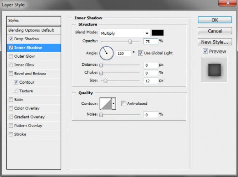This screenshot has width=238, height=177.
Task: Toggle the Contour sub-style checkbox
Action: coord(16,82)
